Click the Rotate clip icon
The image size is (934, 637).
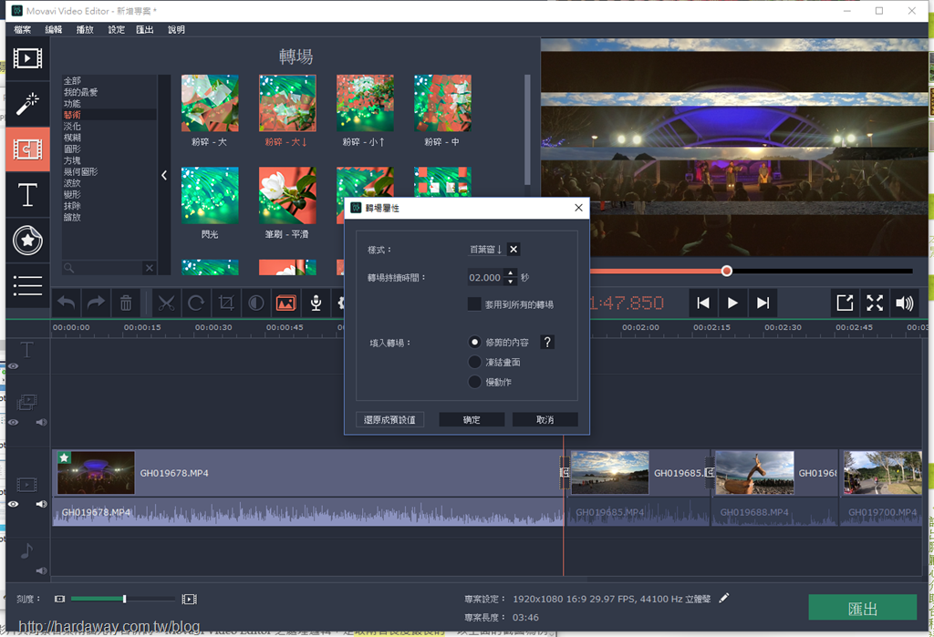[x=196, y=303]
